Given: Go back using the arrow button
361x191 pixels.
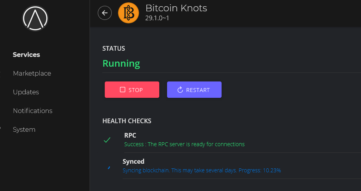Looking at the screenshot, I should 104,13.
